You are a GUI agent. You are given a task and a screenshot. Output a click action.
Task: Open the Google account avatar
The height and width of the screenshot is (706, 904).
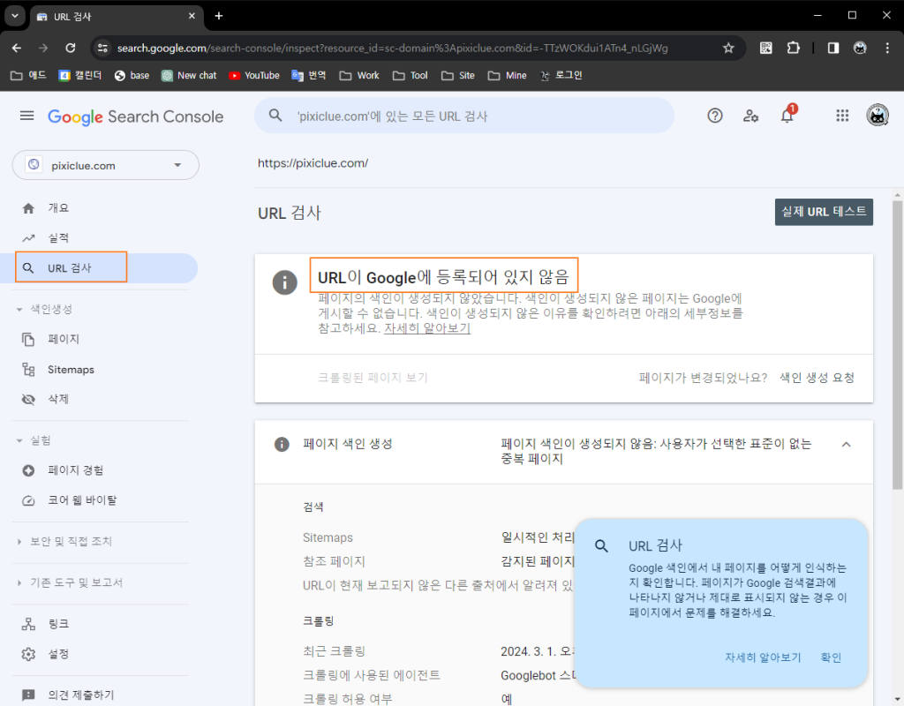877,116
